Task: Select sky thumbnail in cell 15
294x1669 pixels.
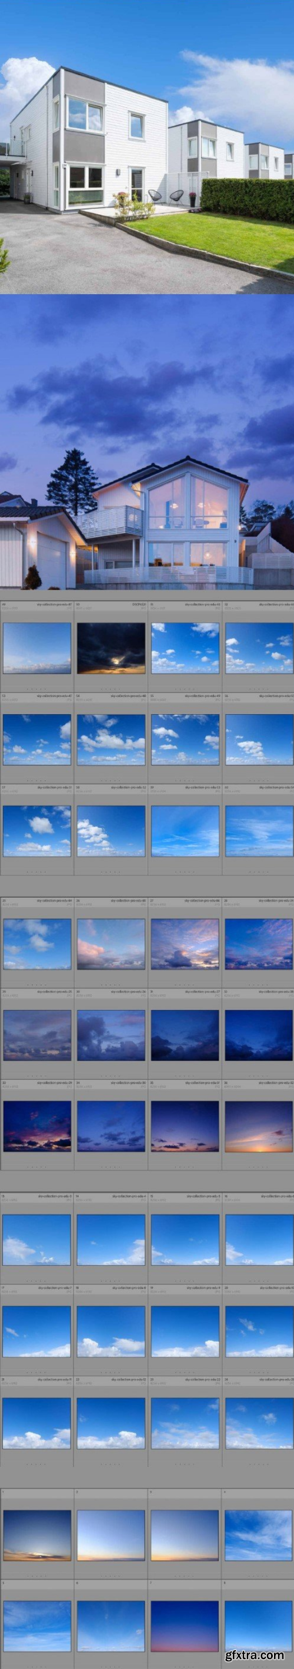Action: click(x=185, y=1240)
